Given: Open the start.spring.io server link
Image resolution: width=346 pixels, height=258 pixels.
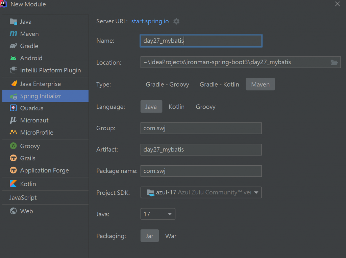Looking at the screenshot, I should point(150,21).
